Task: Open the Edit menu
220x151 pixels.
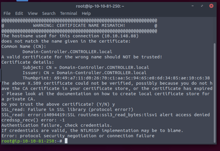Action: click(19, 13)
